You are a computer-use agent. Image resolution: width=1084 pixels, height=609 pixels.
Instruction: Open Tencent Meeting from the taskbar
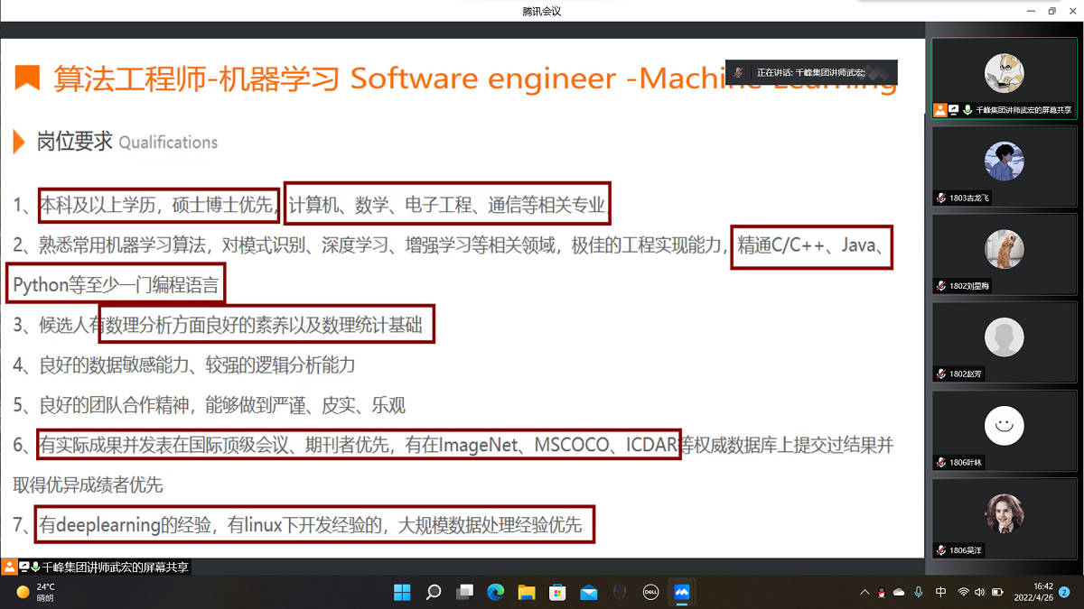681,593
